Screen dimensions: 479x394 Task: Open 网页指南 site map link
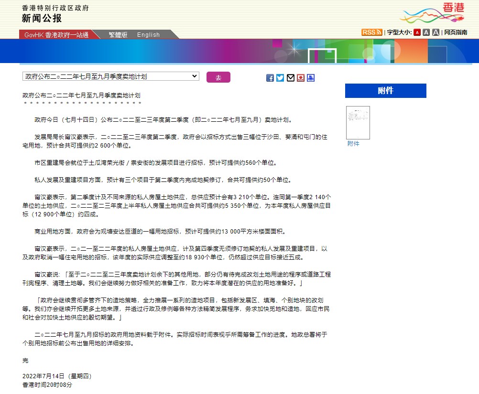pyautogui.click(x=456, y=32)
